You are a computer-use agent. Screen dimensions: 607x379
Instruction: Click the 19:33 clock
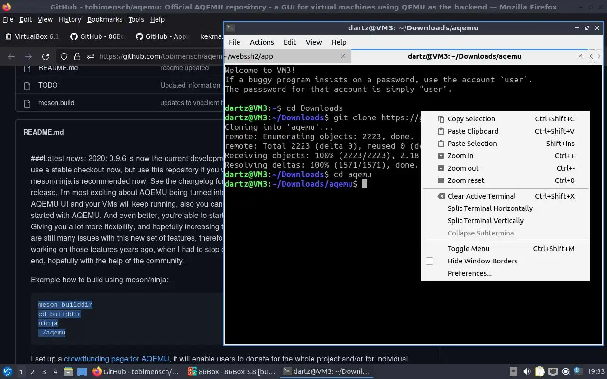point(596,372)
